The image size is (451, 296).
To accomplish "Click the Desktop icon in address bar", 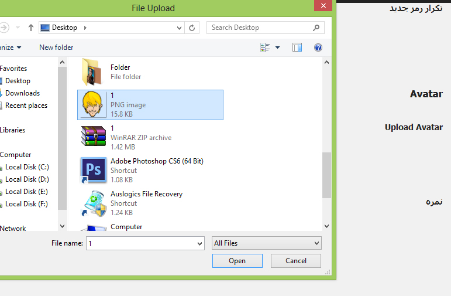I will tap(45, 28).
